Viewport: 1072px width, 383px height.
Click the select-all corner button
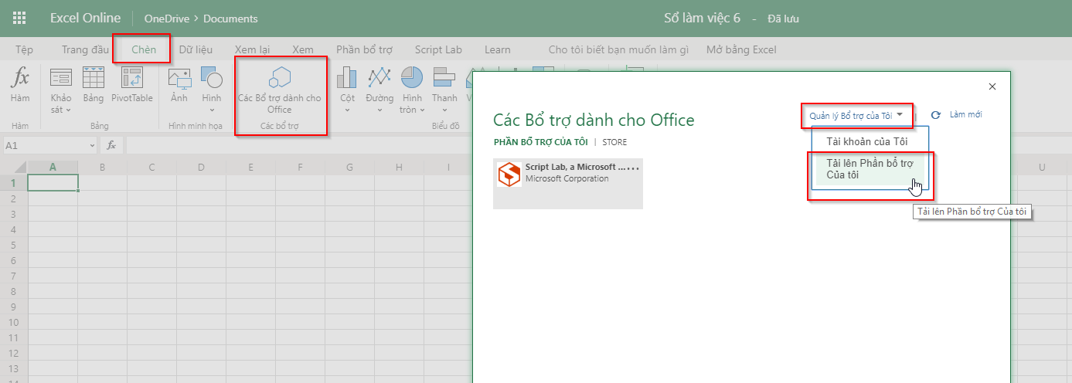(x=13, y=168)
